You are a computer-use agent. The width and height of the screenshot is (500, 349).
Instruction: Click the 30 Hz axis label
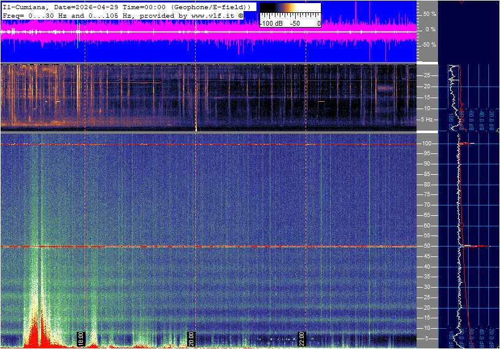tap(426, 287)
